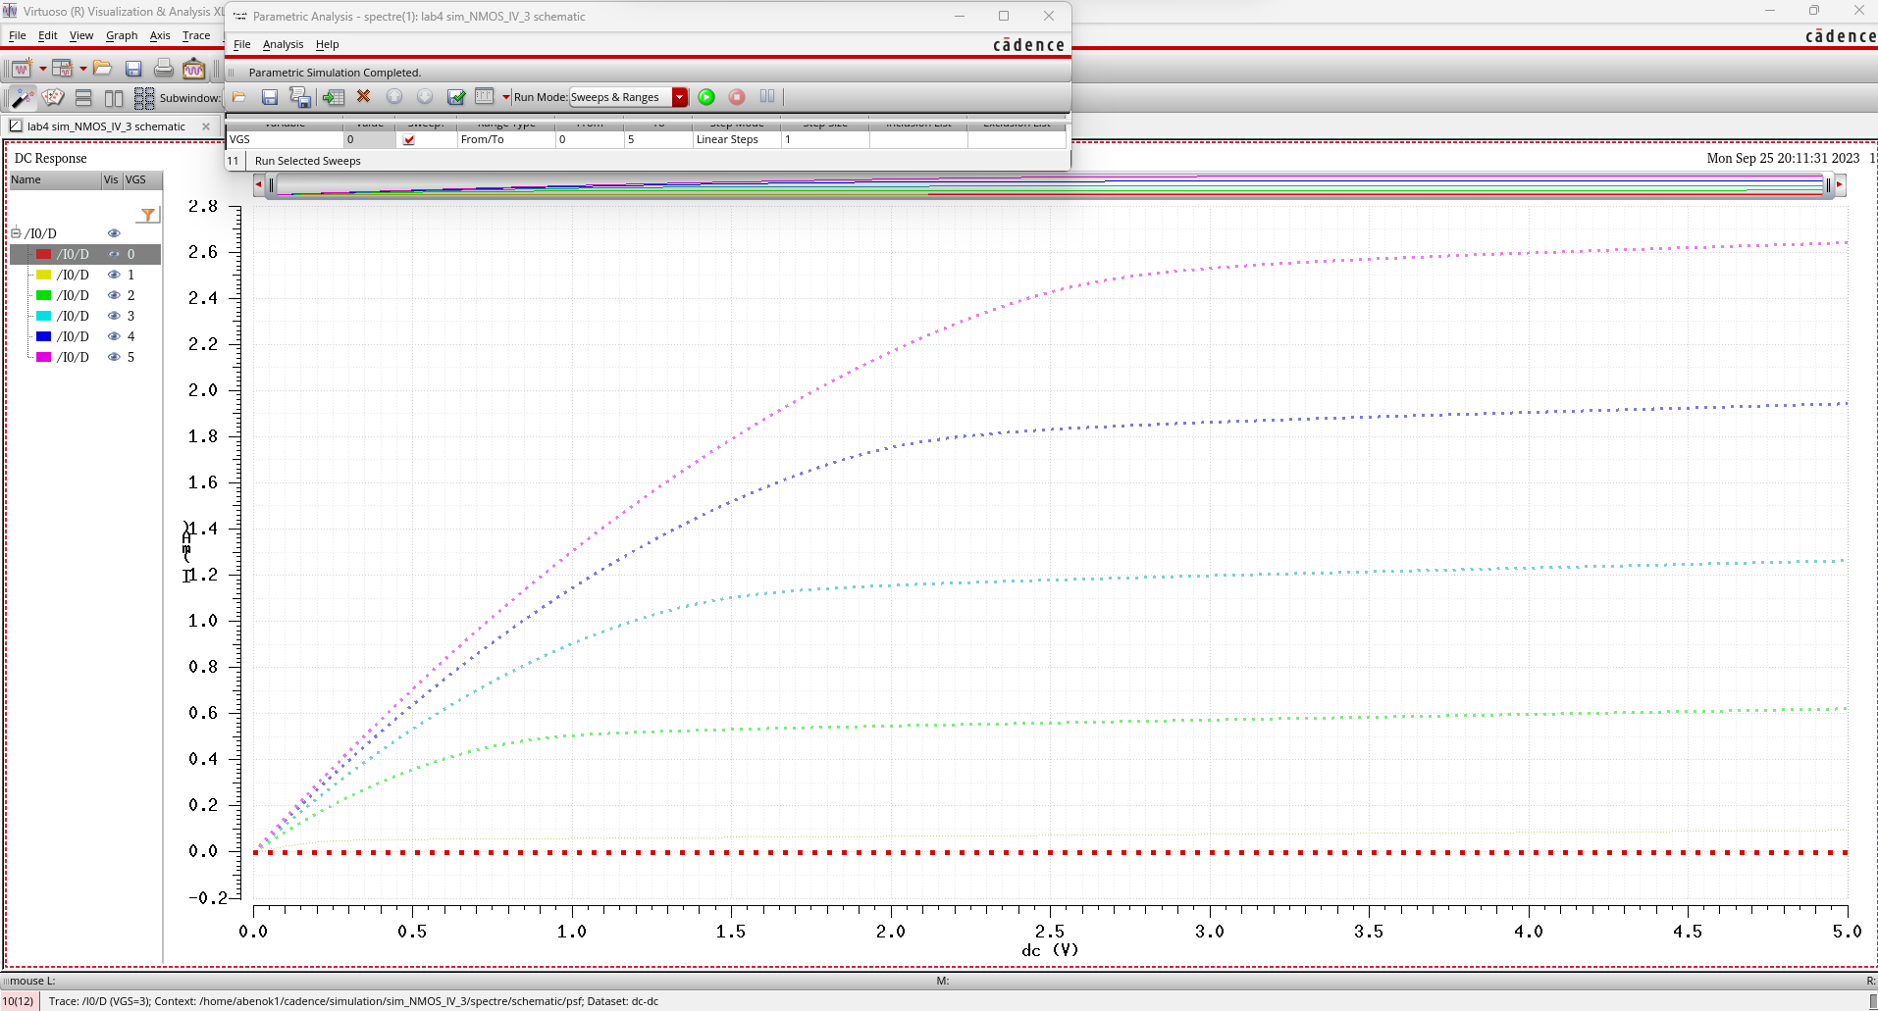Screen dimensions: 1878x1011
Task: Collapse the /I0/D trace group
Action: [16, 233]
